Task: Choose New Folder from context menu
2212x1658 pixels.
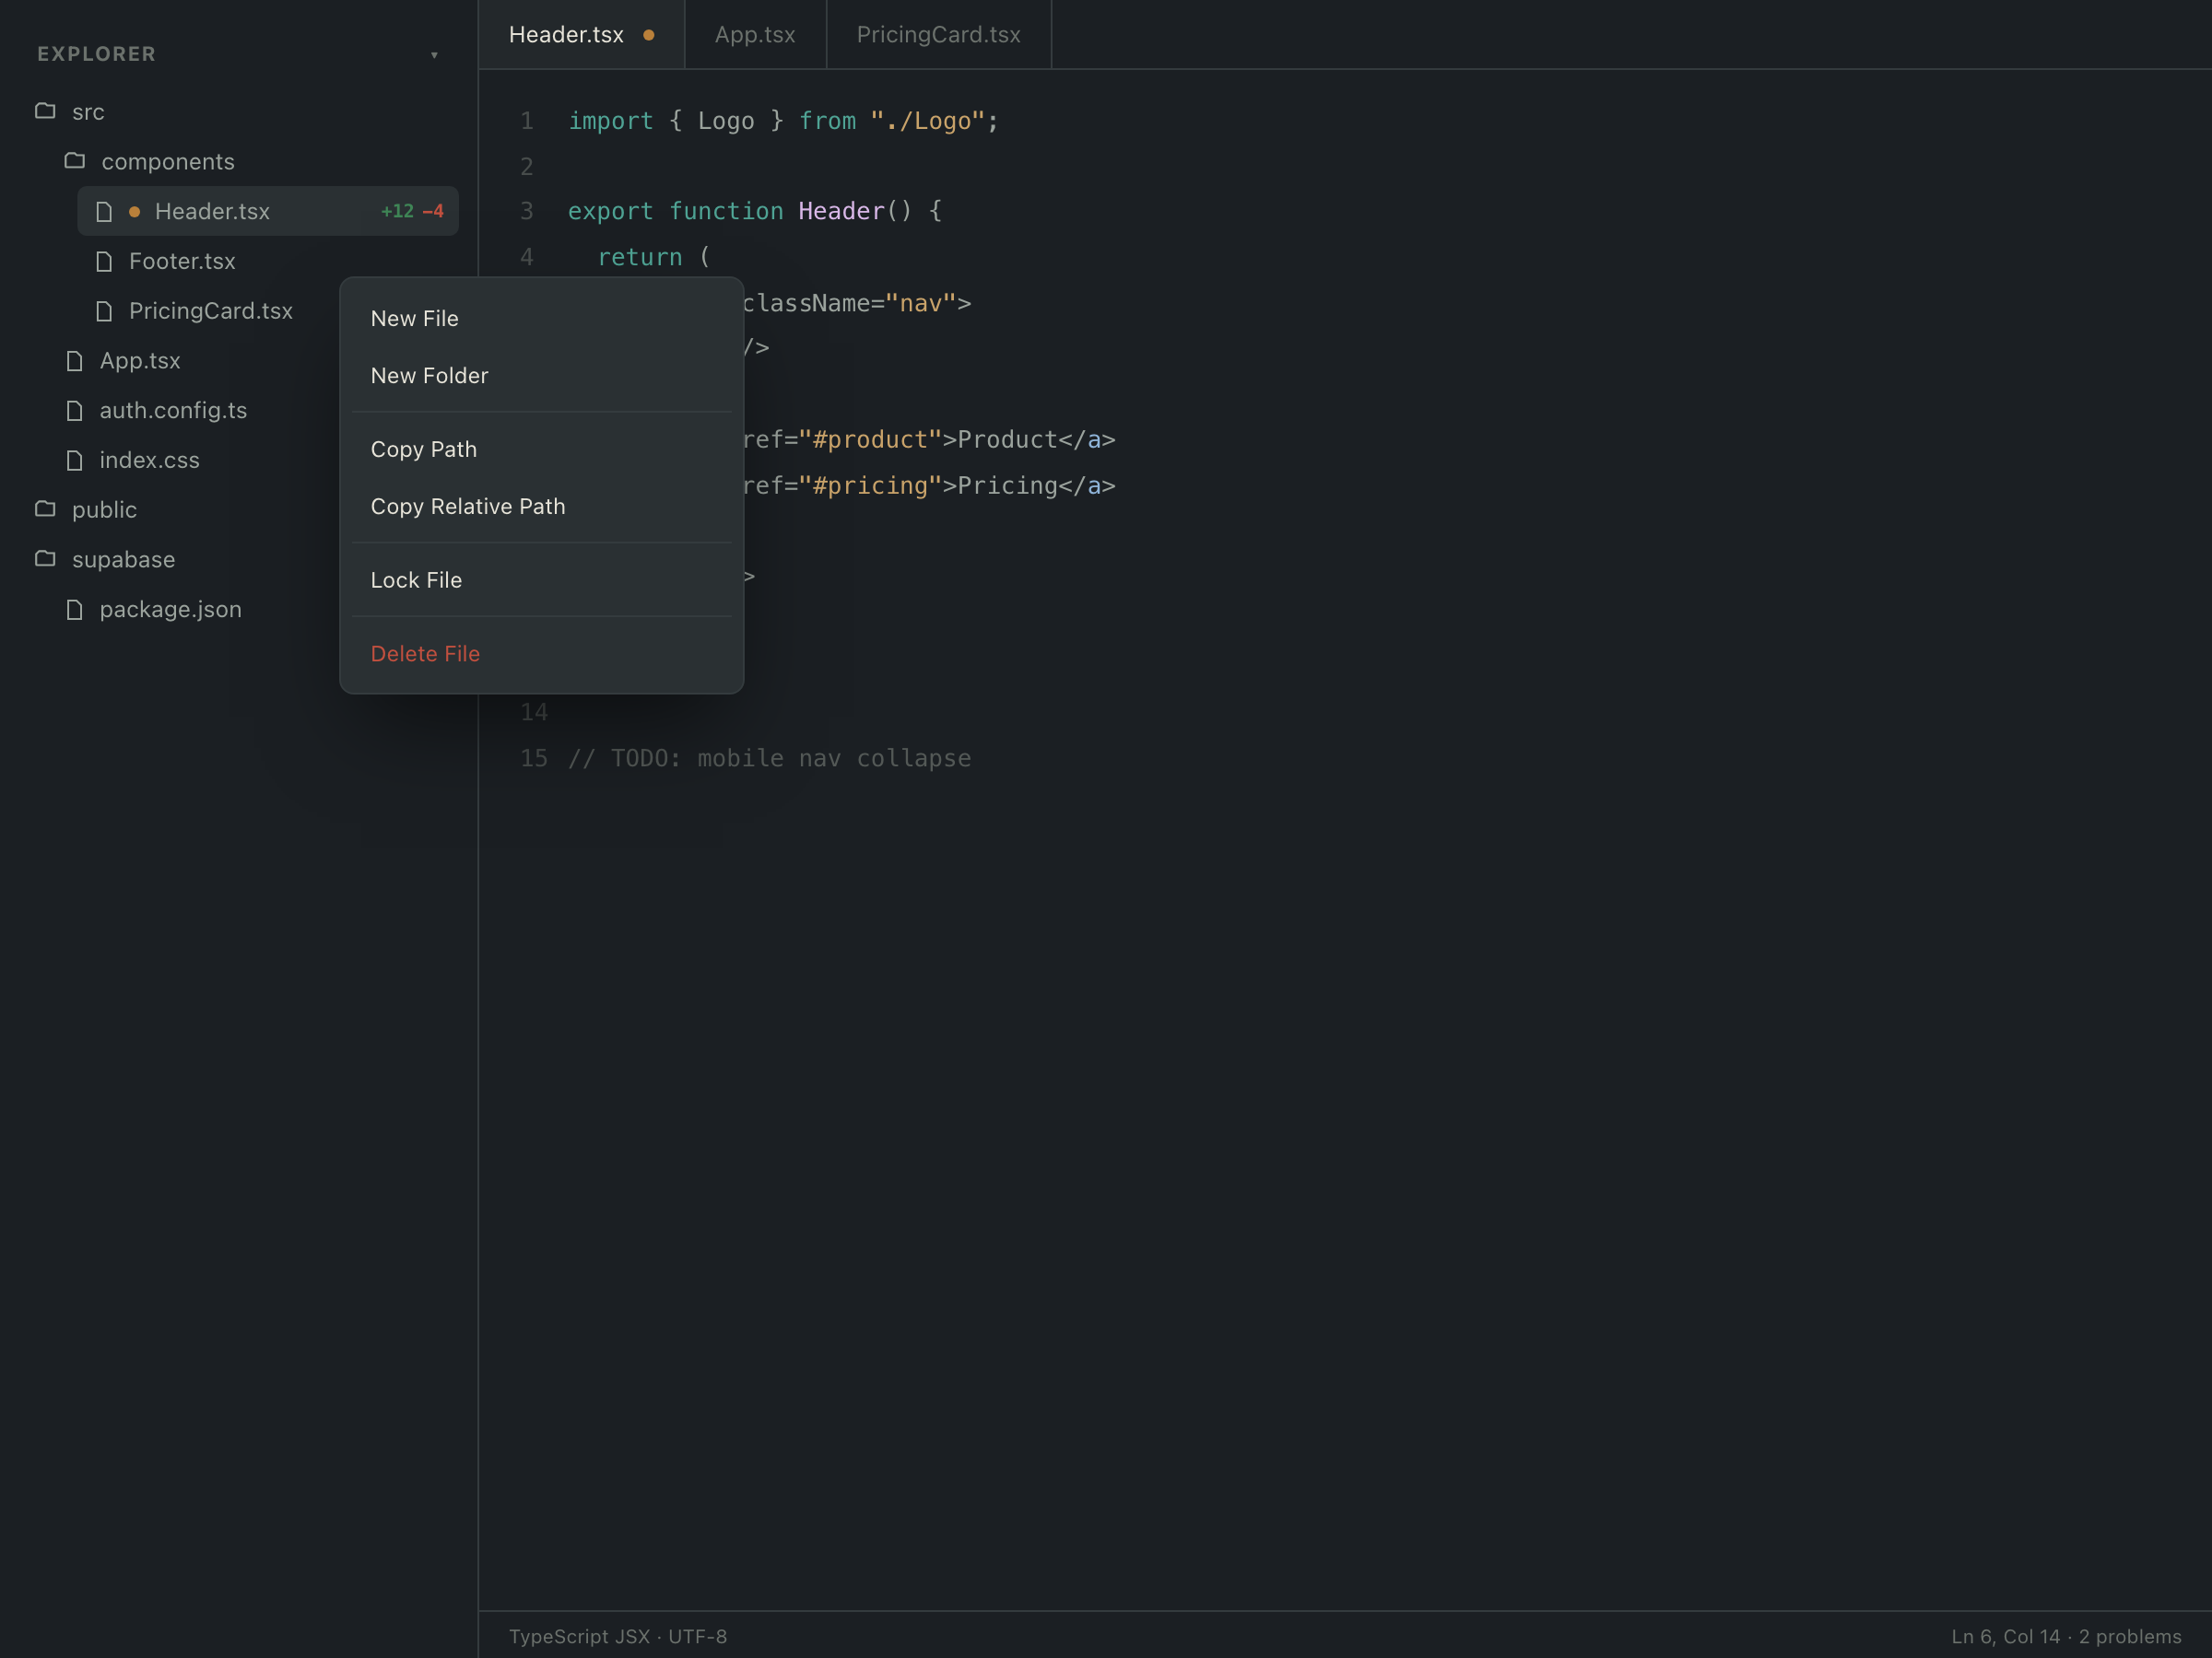Action: (542, 376)
